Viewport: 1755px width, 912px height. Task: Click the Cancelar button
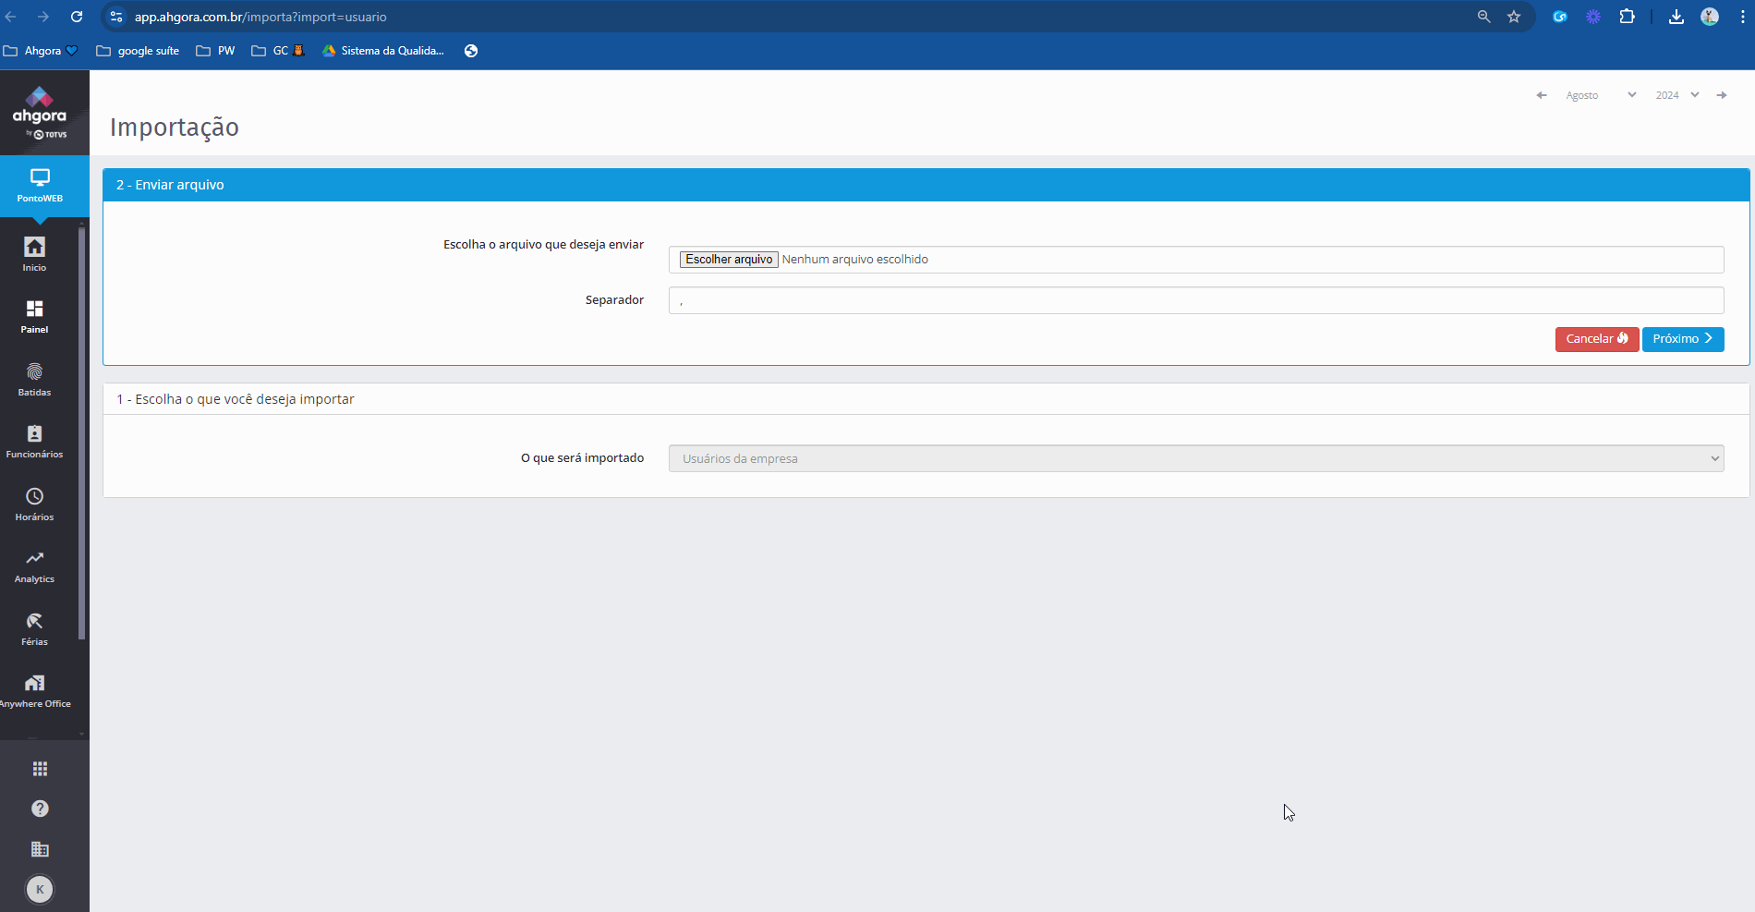[x=1597, y=339]
